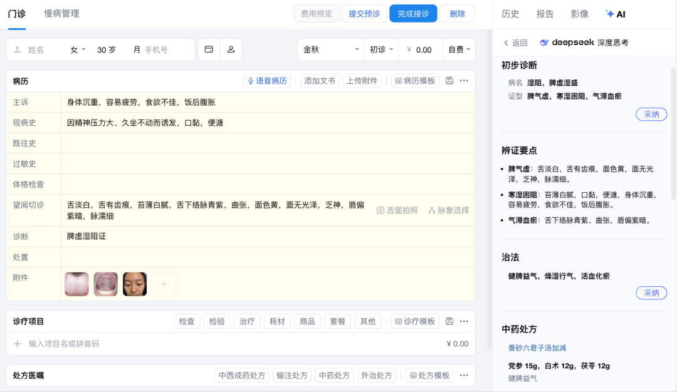This screenshot has width=677, height=392.
Task: Click the membership card icon in patient bar
Action: (208, 49)
